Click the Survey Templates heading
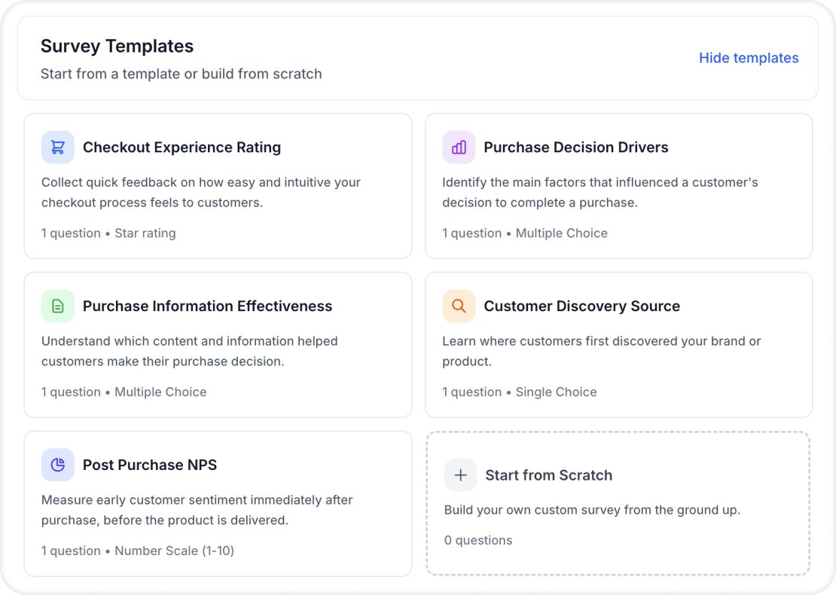This screenshot has width=836, height=595. coord(117,46)
